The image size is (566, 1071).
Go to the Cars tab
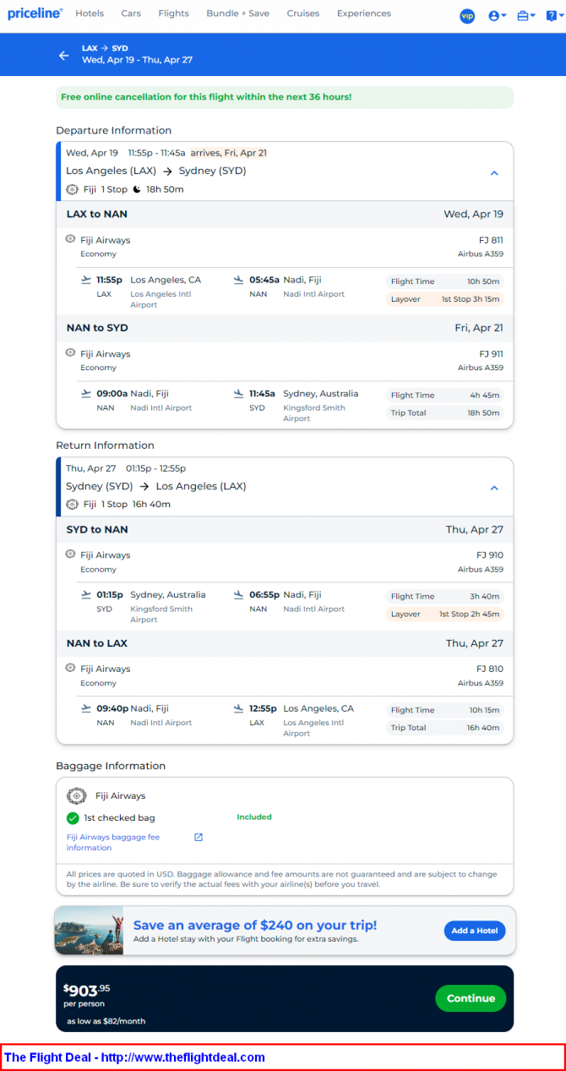point(131,14)
